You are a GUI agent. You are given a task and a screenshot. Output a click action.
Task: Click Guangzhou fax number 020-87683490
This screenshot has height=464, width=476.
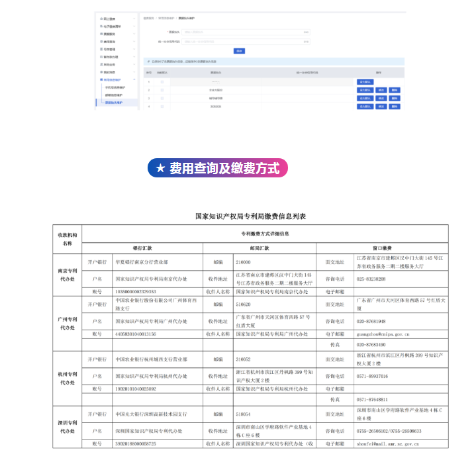click(x=371, y=345)
